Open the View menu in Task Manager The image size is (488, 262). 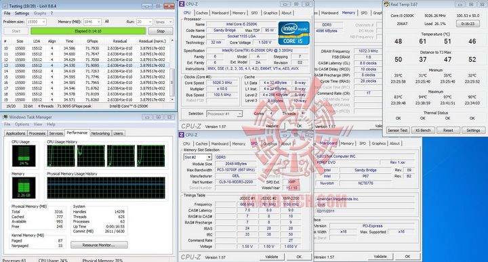(x=38, y=124)
